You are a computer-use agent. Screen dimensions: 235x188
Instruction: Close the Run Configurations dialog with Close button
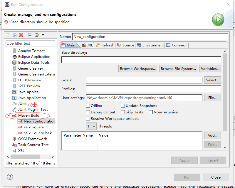[x=216, y=177]
